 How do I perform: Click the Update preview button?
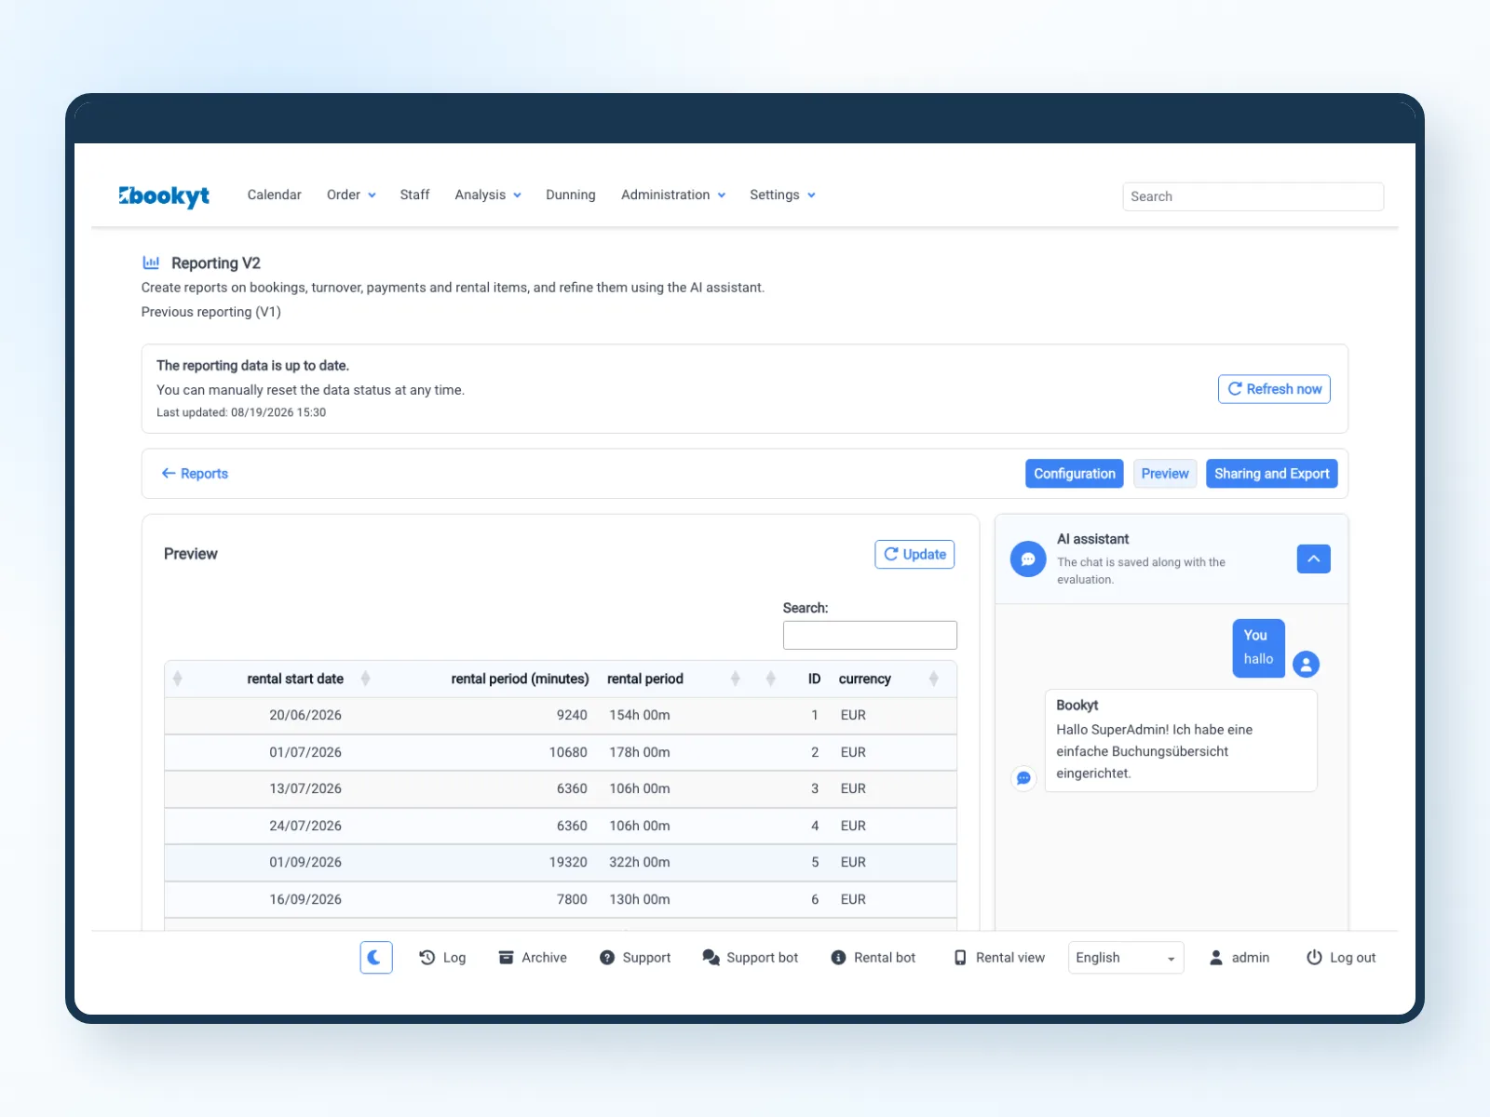point(914,554)
